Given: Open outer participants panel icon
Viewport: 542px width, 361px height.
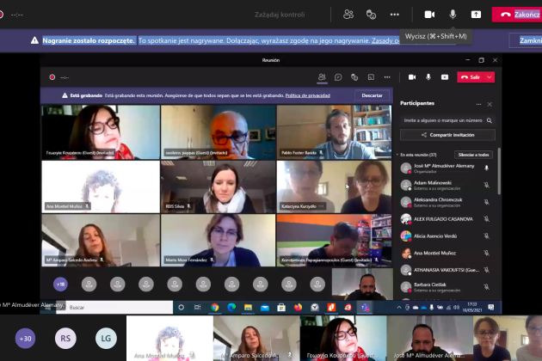Looking at the screenshot, I should [348, 14].
